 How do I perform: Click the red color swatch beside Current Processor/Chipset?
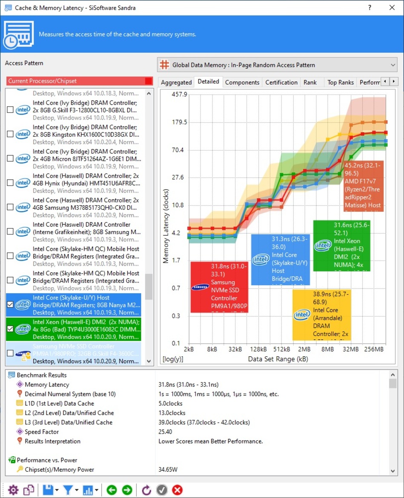click(148, 81)
